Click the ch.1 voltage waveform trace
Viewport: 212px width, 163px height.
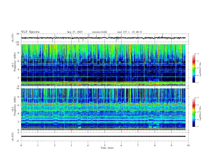[x=103, y=38]
